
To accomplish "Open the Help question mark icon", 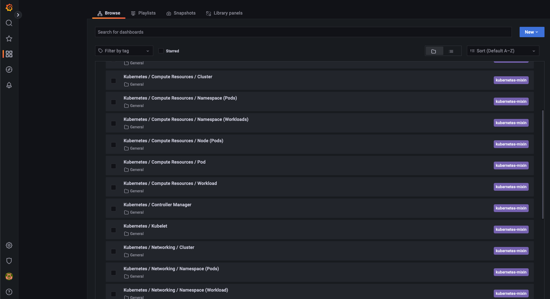I will (9, 292).
